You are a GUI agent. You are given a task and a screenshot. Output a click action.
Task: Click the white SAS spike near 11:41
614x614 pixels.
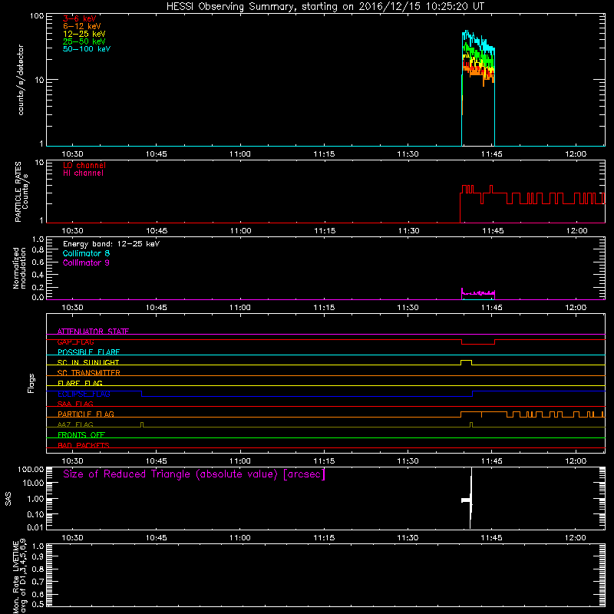[x=470, y=498]
